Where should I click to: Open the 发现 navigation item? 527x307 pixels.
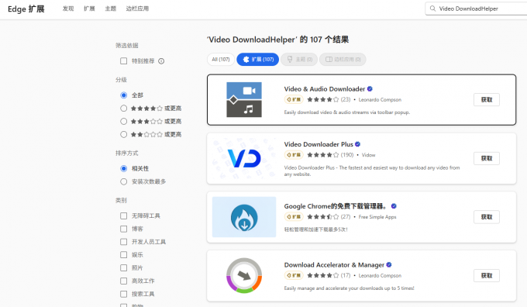pos(68,9)
